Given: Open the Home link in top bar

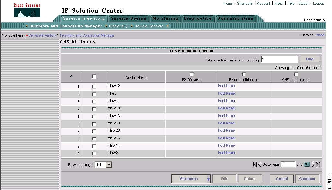Looking at the screenshot, I should pos(228,3).
